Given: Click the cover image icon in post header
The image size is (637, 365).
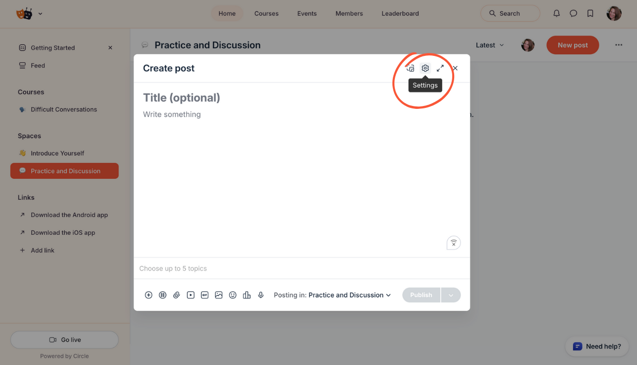Looking at the screenshot, I should click(x=410, y=69).
